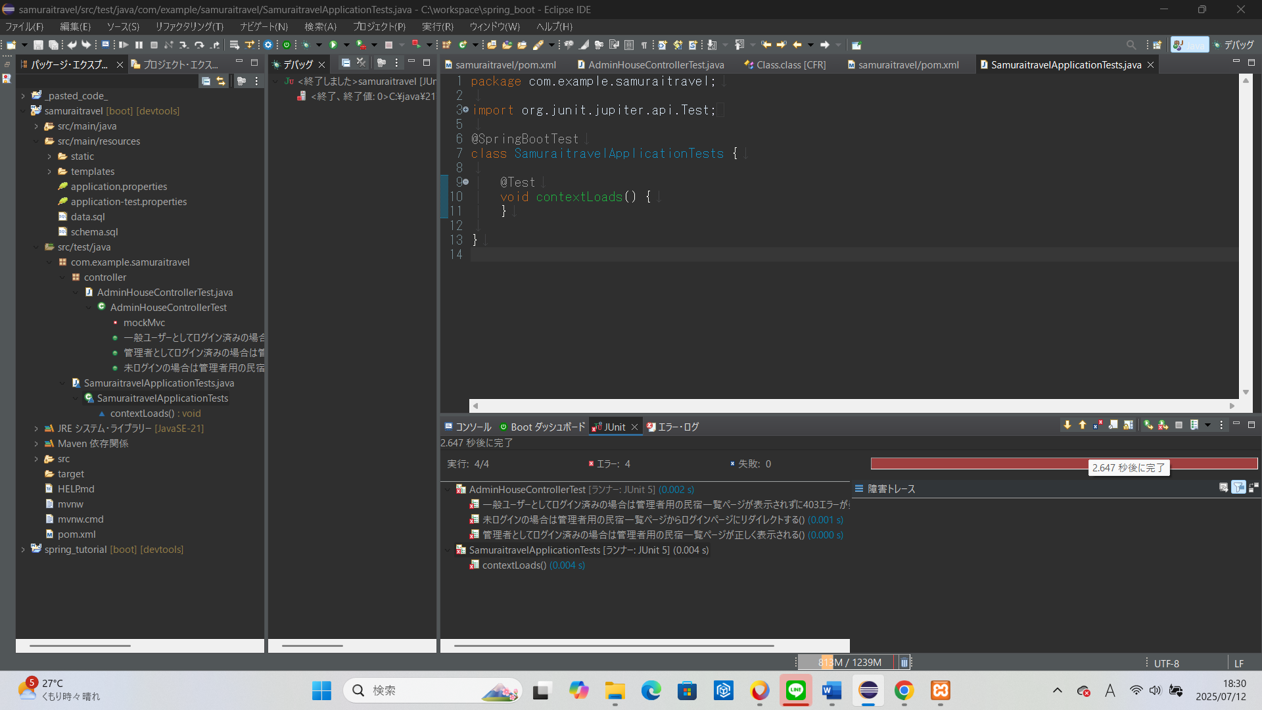Screen dimensions: 1262x710
Task: Open JUnit view menu dropdown arrow
Action: [1208, 425]
